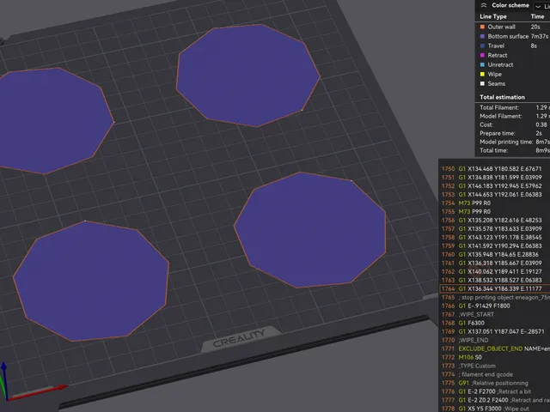Click the Time column header
The height and width of the screenshot is (412, 550).
click(x=537, y=16)
